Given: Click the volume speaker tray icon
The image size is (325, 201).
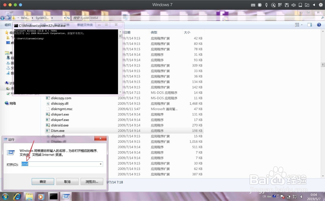Looking at the screenshot, I should tap(301, 197).
